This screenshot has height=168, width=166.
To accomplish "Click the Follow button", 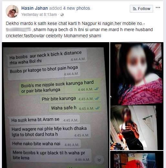I will point(141,9).
